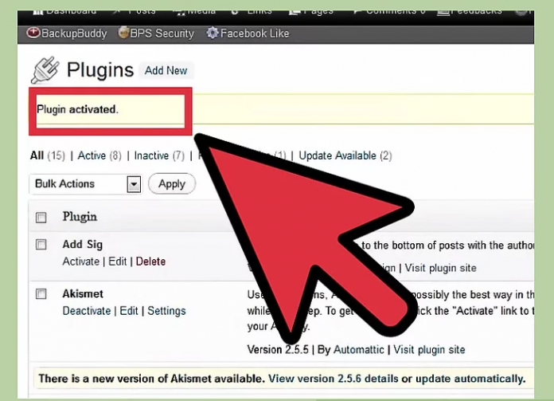The width and height of the screenshot is (554, 401).
Task: Open Akismet Settings link
Action: 166,311
